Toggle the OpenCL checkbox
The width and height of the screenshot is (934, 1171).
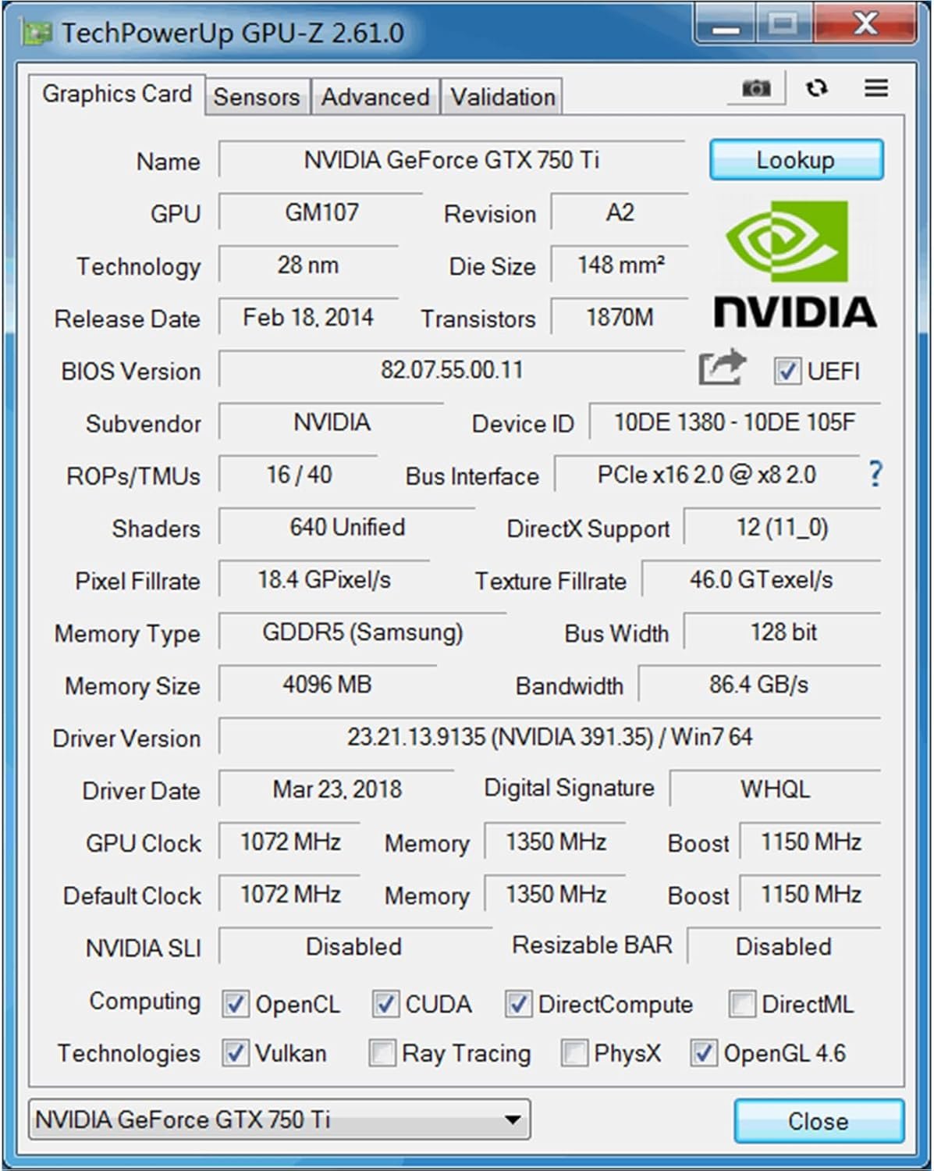(x=236, y=1004)
